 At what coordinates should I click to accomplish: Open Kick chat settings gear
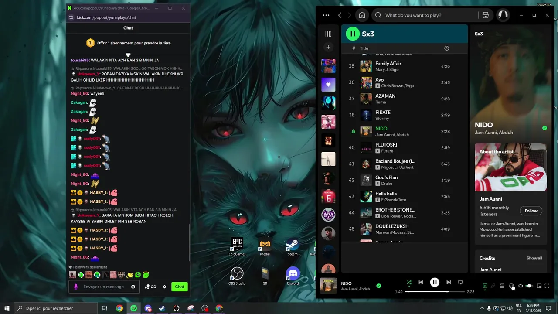click(164, 287)
